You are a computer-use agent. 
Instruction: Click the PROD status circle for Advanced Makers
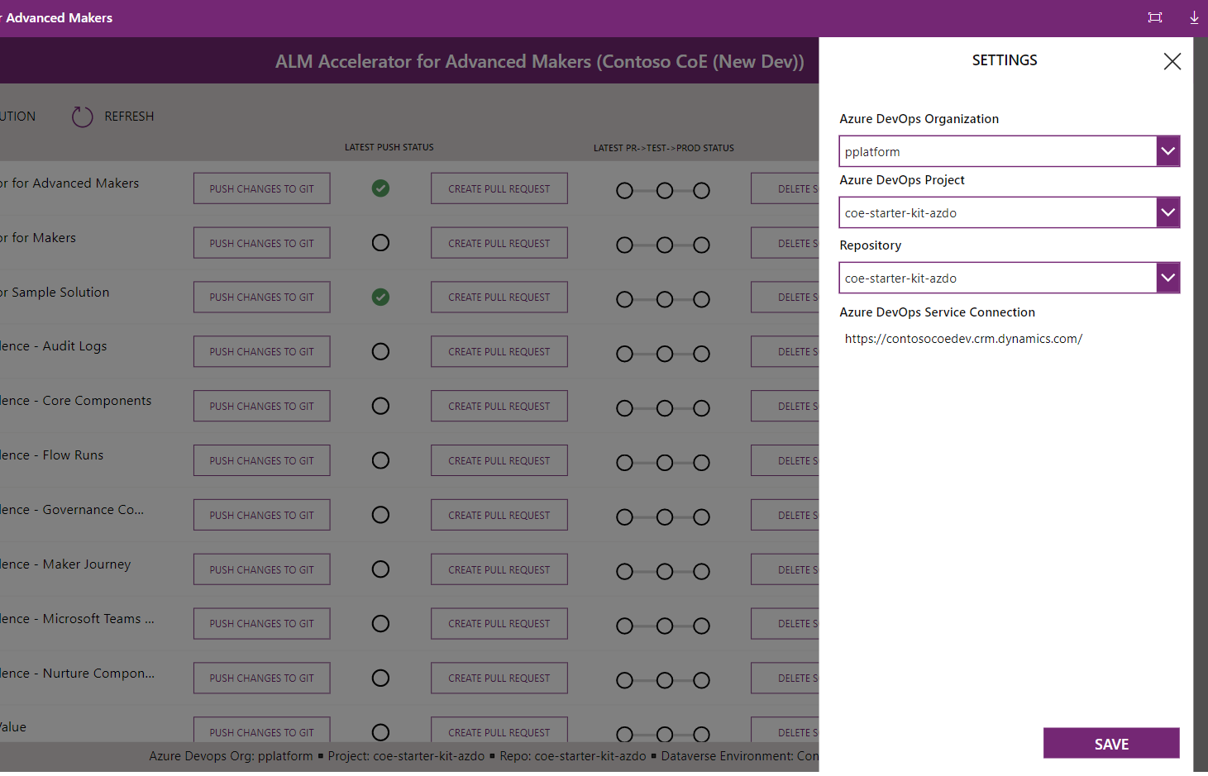click(701, 190)
